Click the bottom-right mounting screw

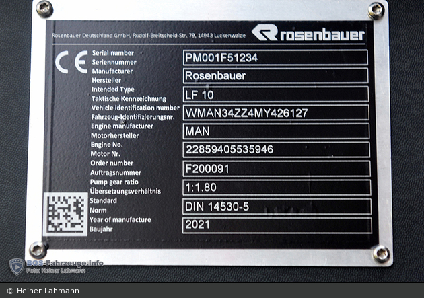coord(382,254)
